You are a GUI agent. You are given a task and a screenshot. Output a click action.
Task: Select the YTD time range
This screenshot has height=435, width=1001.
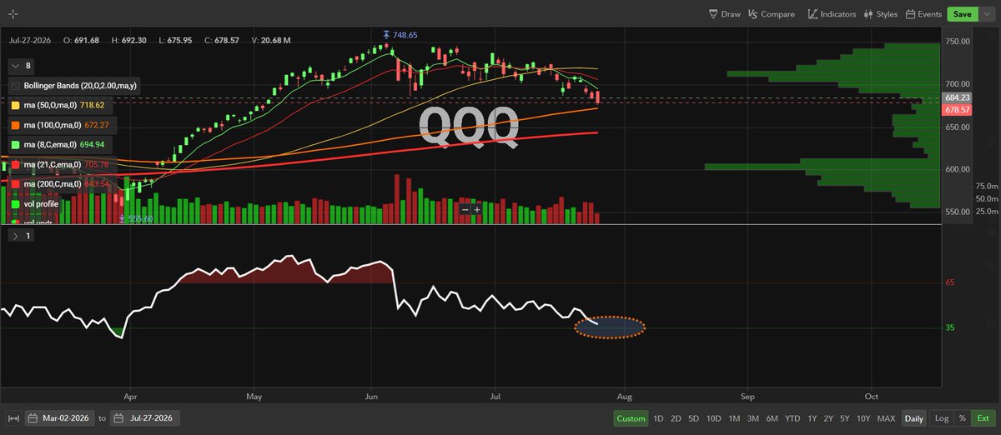tap(792, 418)
